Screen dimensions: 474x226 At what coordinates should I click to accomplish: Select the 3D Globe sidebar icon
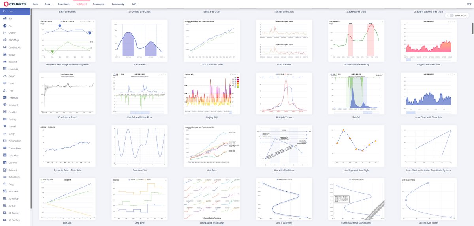(4, 198)
